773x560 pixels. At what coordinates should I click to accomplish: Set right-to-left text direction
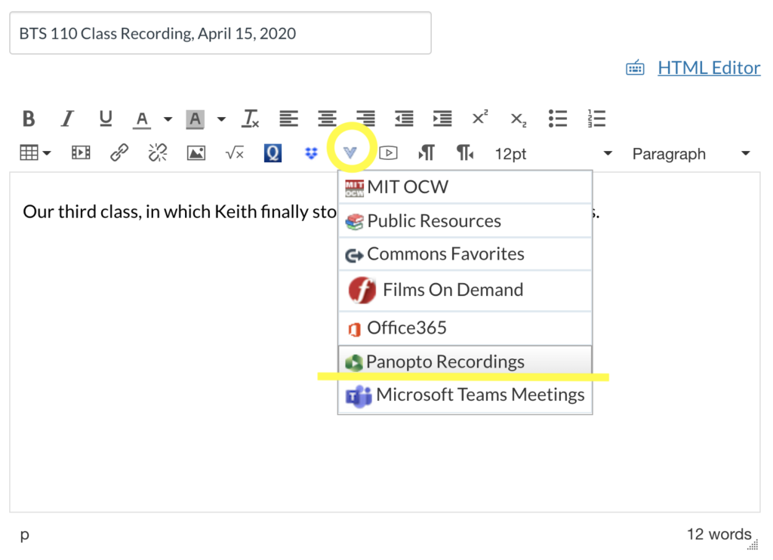(465, 152)
